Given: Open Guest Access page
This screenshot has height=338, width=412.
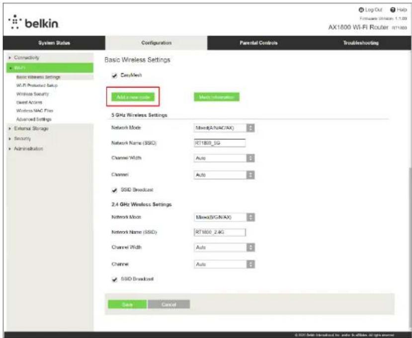Looking at the screenshot, I should tap(29, 103).
